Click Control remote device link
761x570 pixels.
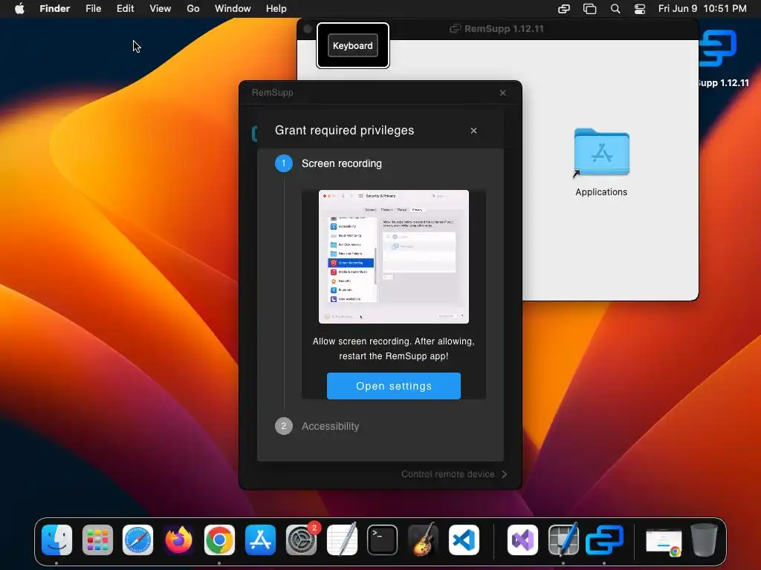447,474
